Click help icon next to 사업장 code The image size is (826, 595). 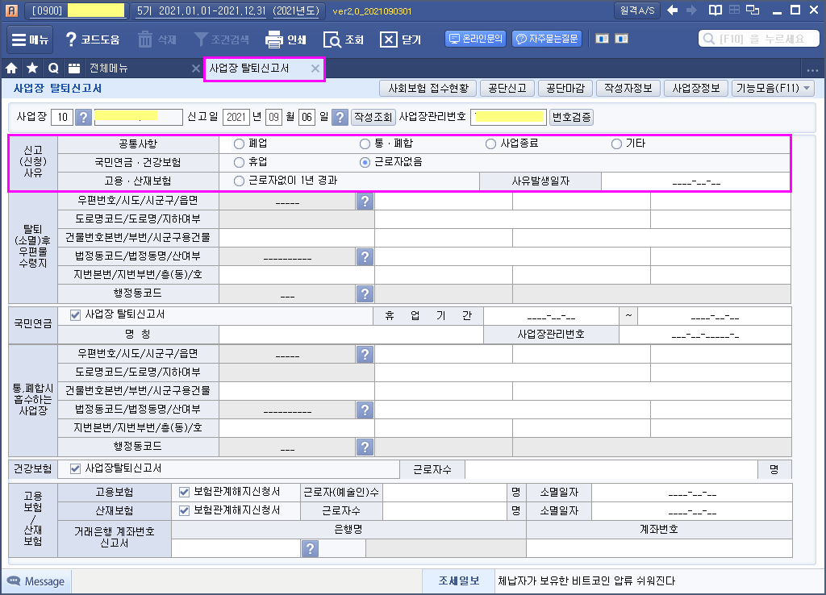pos(84,118)
